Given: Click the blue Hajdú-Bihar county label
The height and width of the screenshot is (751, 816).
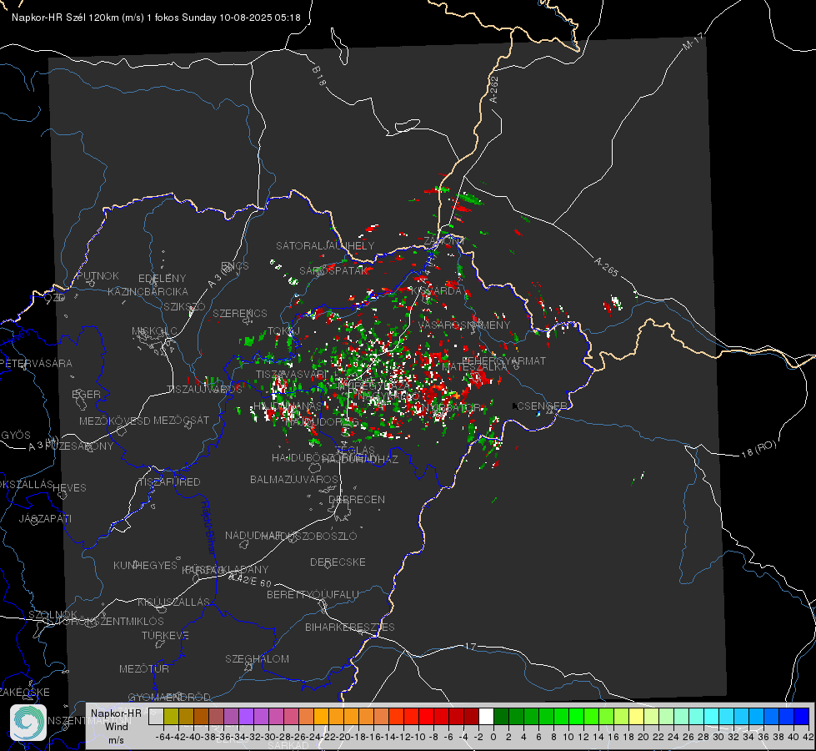Looking at the screenshot, I should [208, 527].
